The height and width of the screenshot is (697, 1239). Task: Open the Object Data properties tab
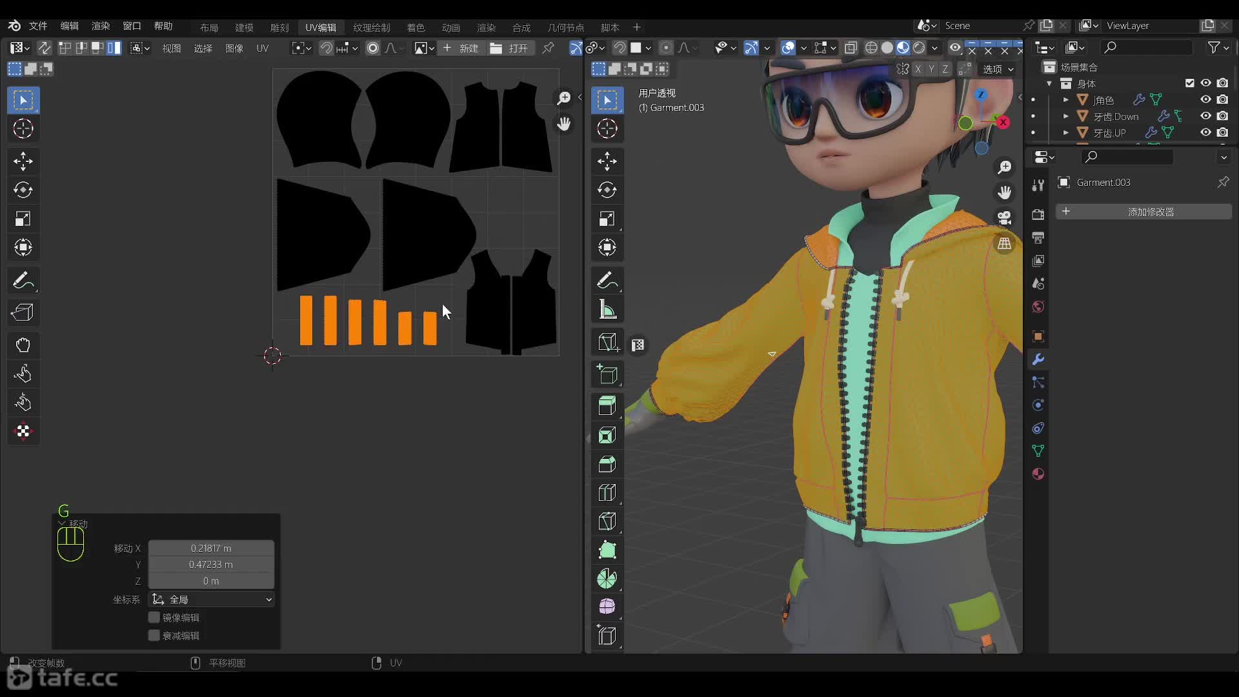(1038, 450)
